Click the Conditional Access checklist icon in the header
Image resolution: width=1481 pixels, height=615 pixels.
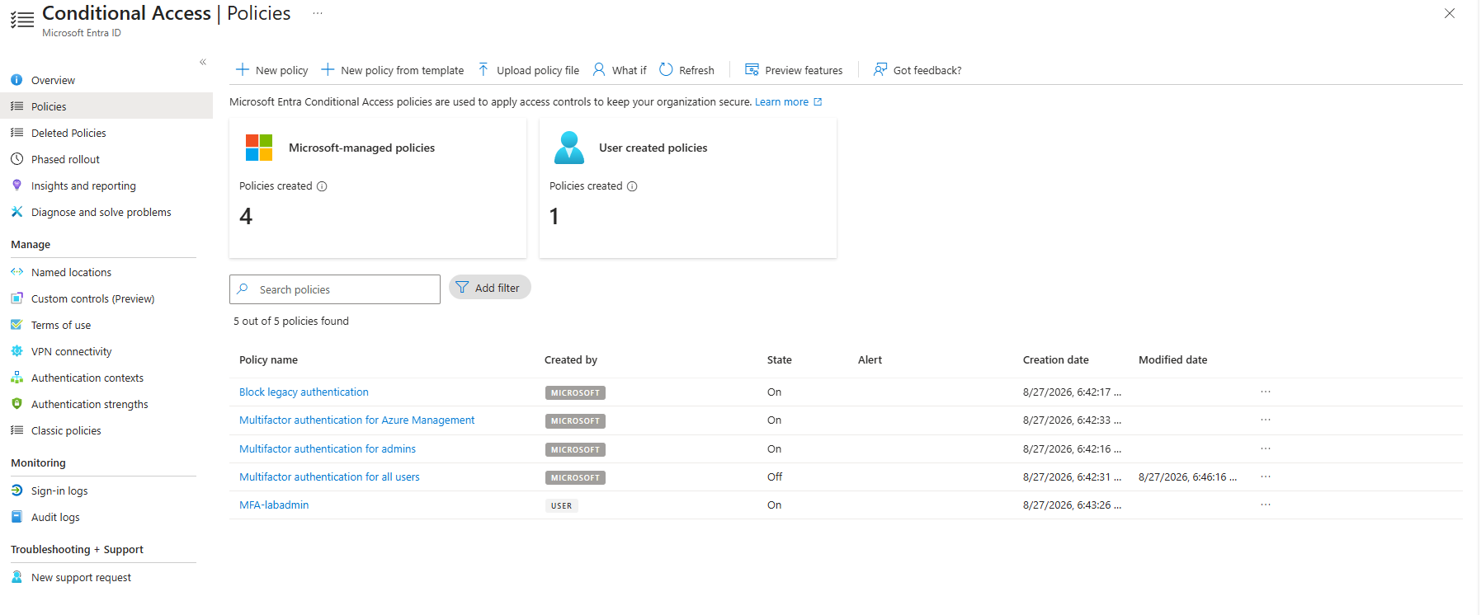(x=22, y=20)
